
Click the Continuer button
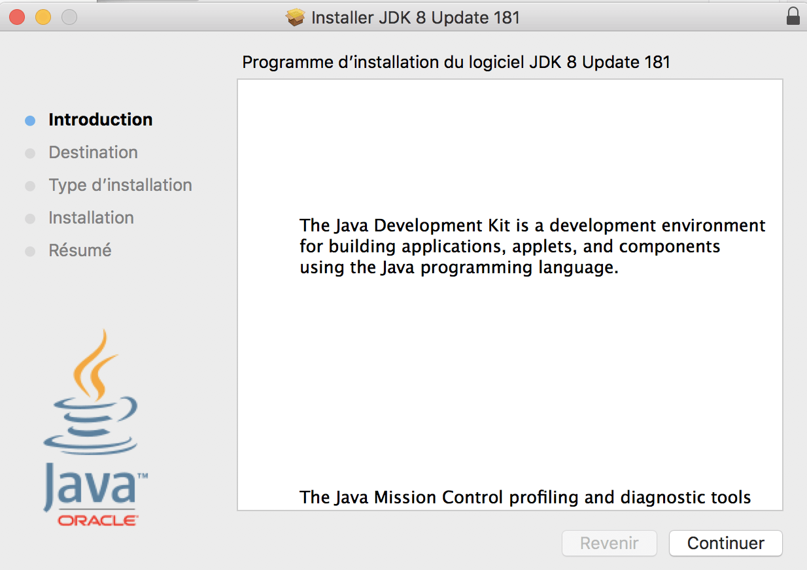coord(726,543)
